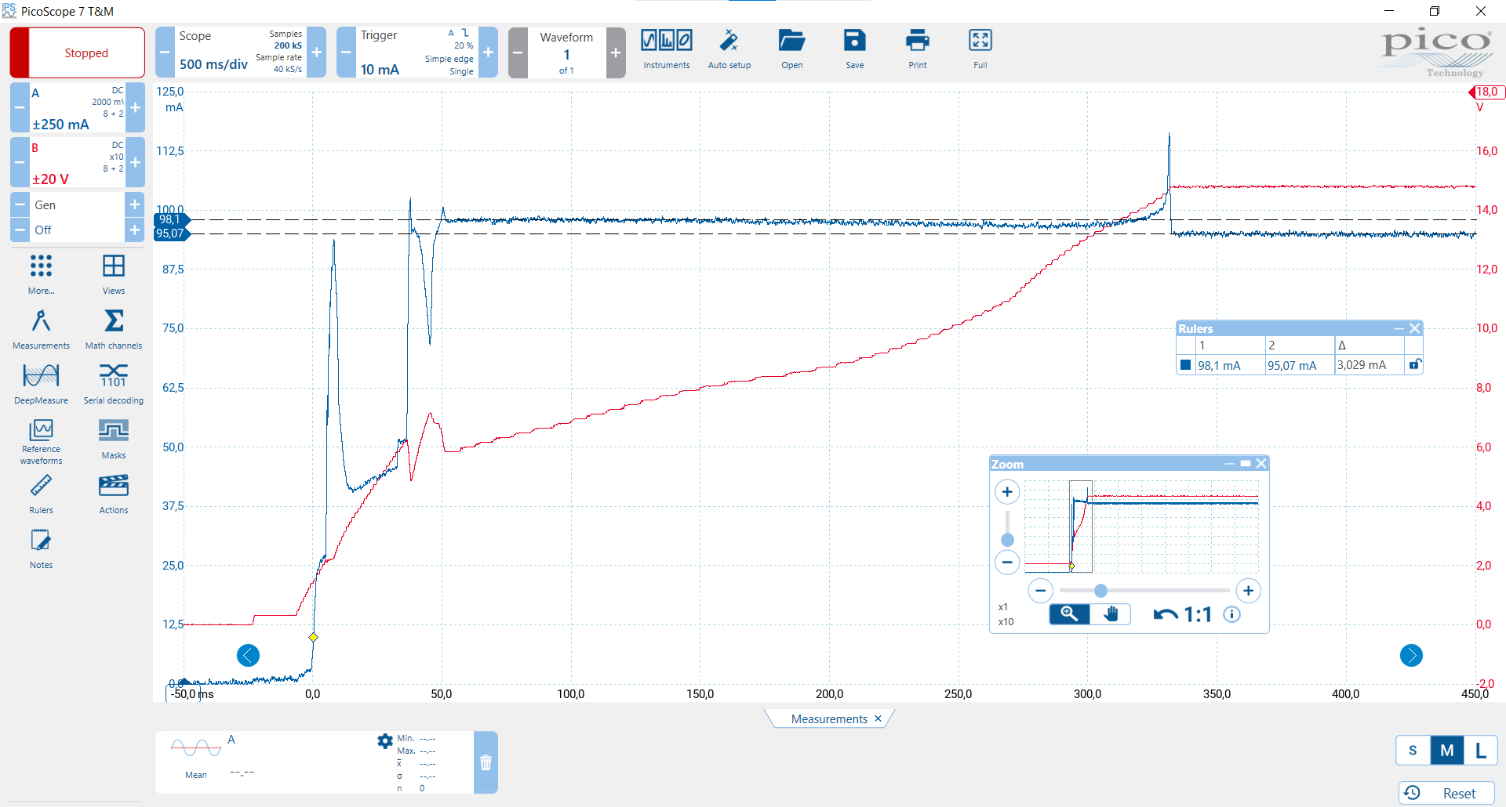This screenshot has height=807, width=1506.
Task: Select the L size option
Action: click(1480, 751)
